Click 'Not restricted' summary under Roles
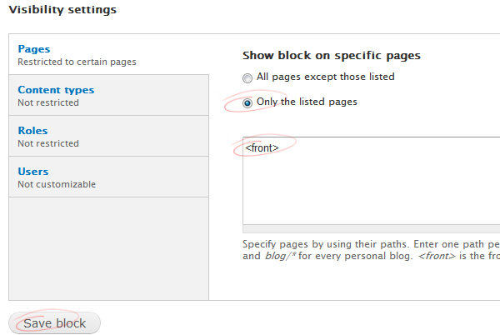 [x=48, y=143]
